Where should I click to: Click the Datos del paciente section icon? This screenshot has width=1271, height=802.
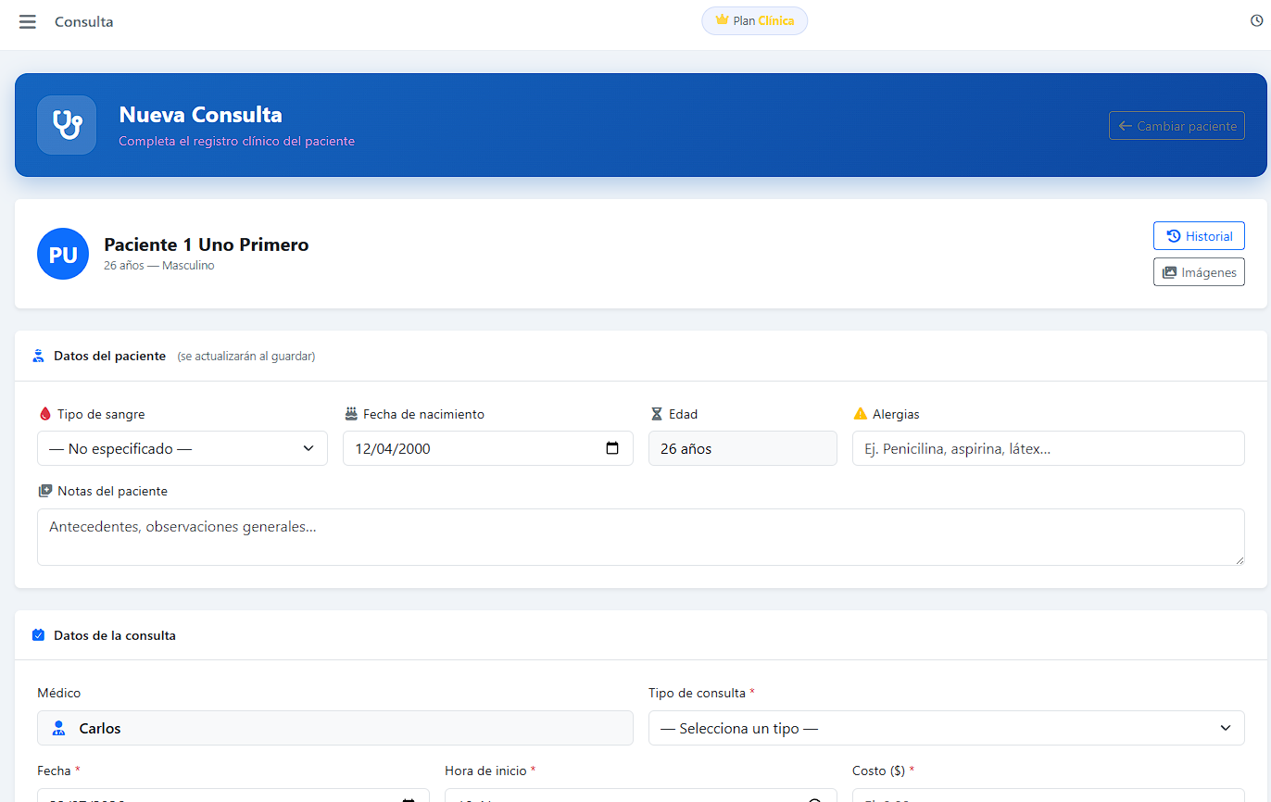tap(39, 356)
